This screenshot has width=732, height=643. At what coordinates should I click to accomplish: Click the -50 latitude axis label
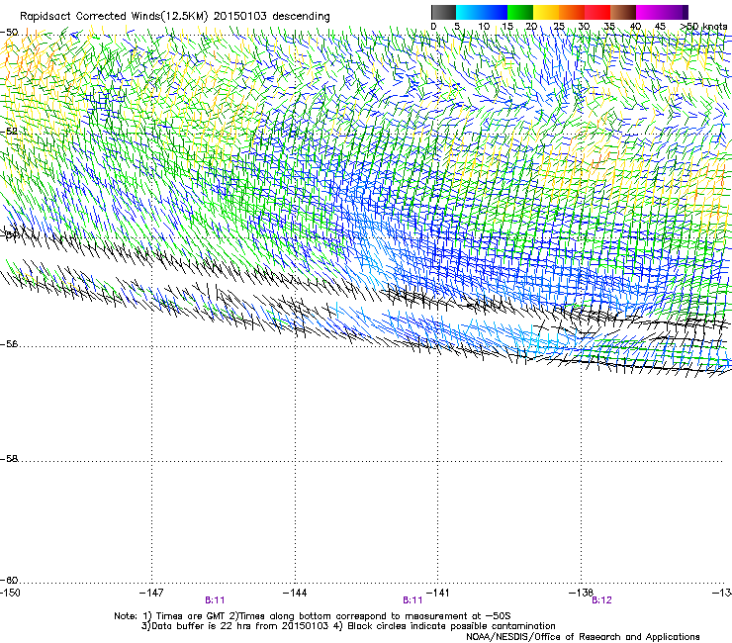click(9, 33)
